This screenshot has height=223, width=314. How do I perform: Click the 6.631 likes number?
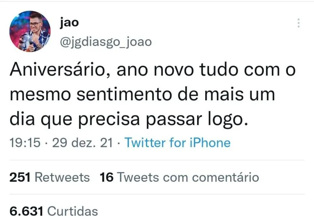pos(26,211)
